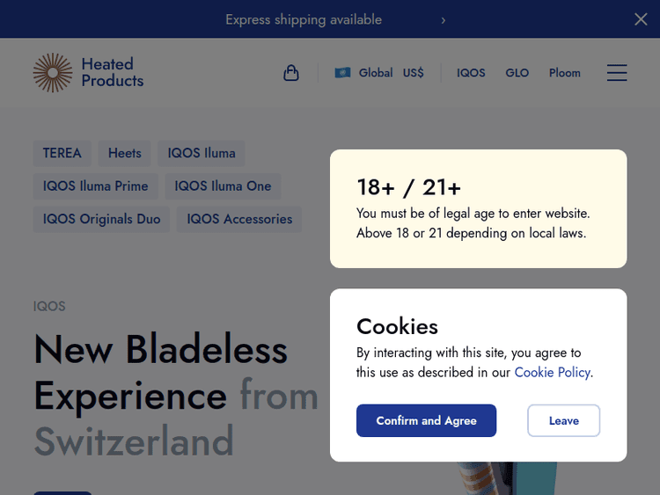This screenshot has height=495, width=660.
Task: Advance the banner with the chevron arrow
Action: tap(444, 19)
